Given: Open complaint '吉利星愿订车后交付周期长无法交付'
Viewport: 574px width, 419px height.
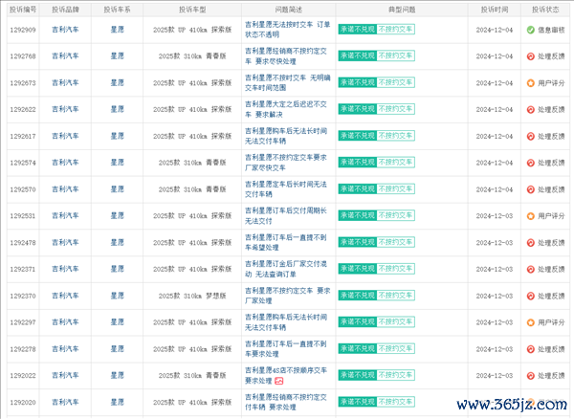Looking at the screenshot, I should click(x=286, y=215).
